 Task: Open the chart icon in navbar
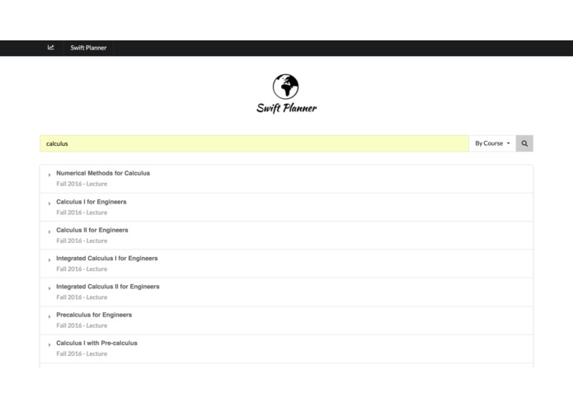tap(51, 48)
